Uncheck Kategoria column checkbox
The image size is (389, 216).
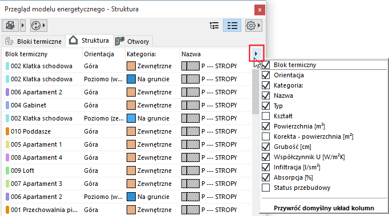(266, 85)
